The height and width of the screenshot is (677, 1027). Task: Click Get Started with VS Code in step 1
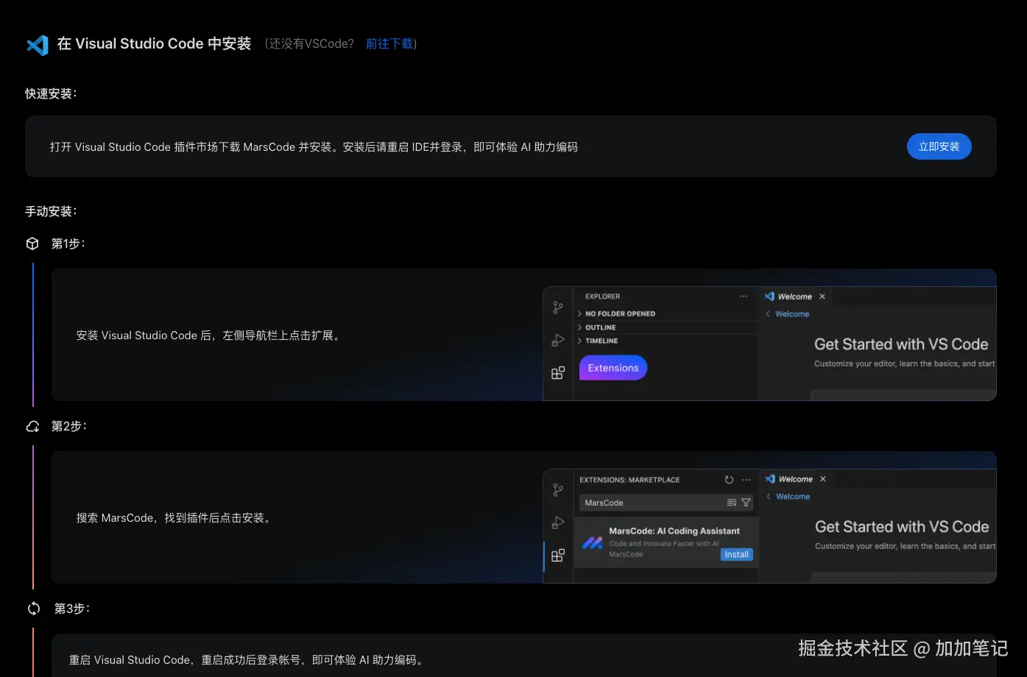pos(901,344)
